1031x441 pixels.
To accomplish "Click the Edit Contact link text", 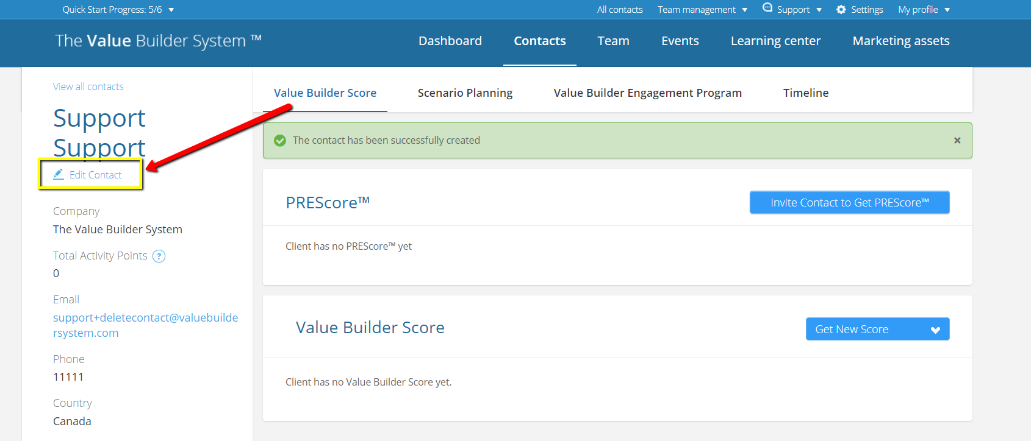I will (95, 175).
